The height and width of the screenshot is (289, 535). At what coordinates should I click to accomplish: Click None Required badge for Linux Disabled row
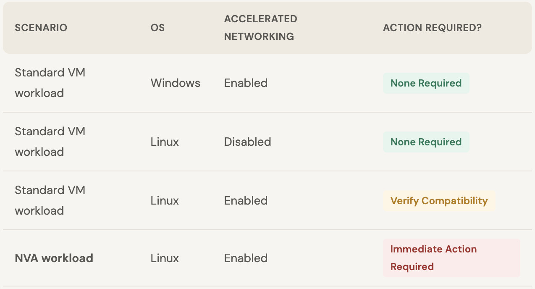click(x=426, y=142)
